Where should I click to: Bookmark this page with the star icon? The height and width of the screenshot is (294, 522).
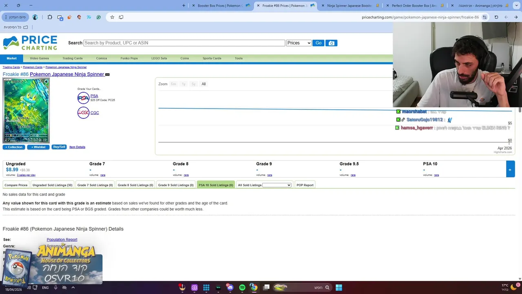click(x=112, y=17)
